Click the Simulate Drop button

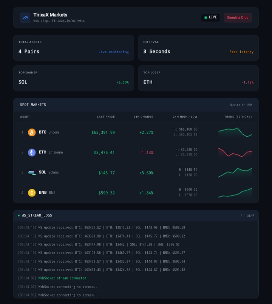238,18
